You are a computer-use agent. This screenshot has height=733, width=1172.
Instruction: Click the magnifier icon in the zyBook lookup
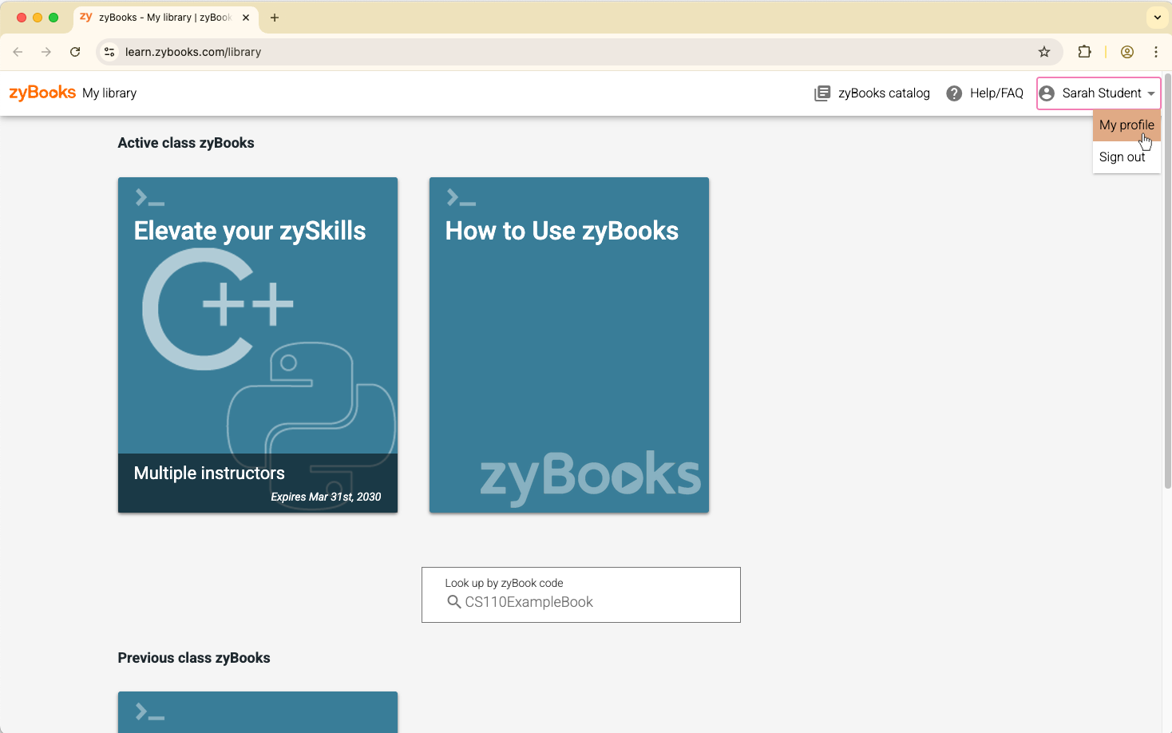pos(453,602)
